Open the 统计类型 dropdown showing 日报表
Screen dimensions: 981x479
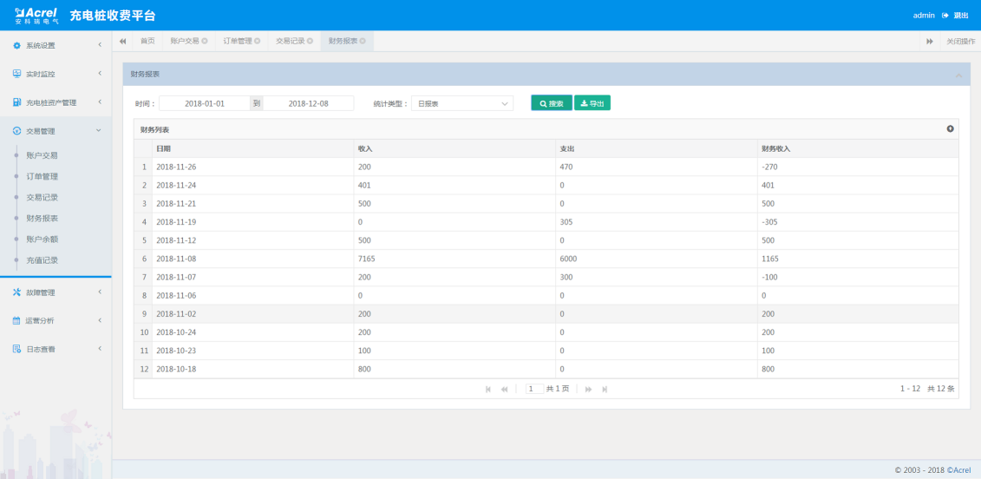(462, 103)
